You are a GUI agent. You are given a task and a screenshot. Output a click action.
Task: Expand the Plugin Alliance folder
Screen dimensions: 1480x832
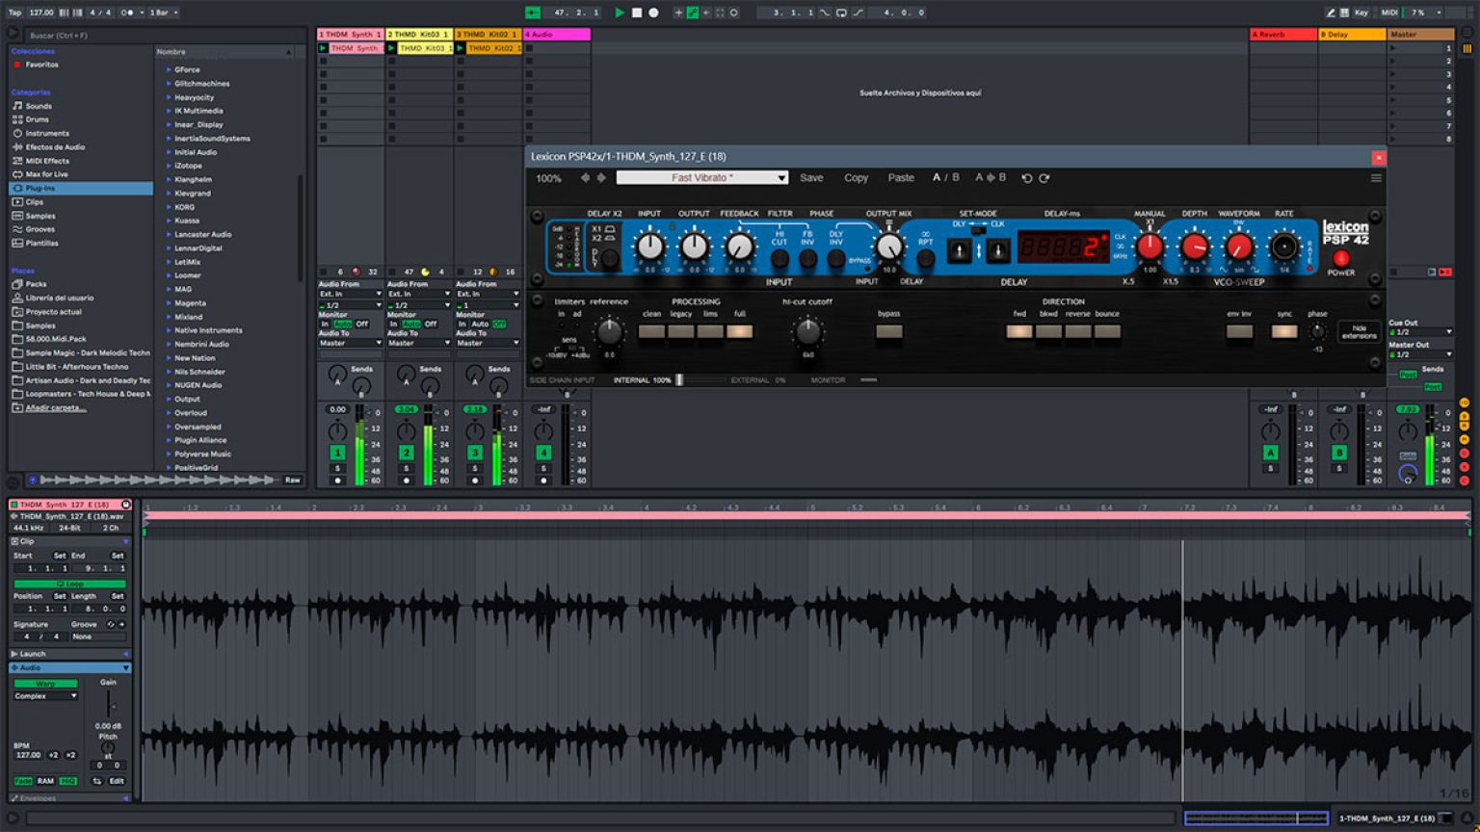point(169,440)
